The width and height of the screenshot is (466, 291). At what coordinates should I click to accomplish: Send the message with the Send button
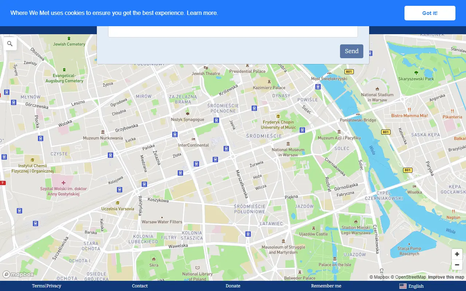(x=351, y=51)
